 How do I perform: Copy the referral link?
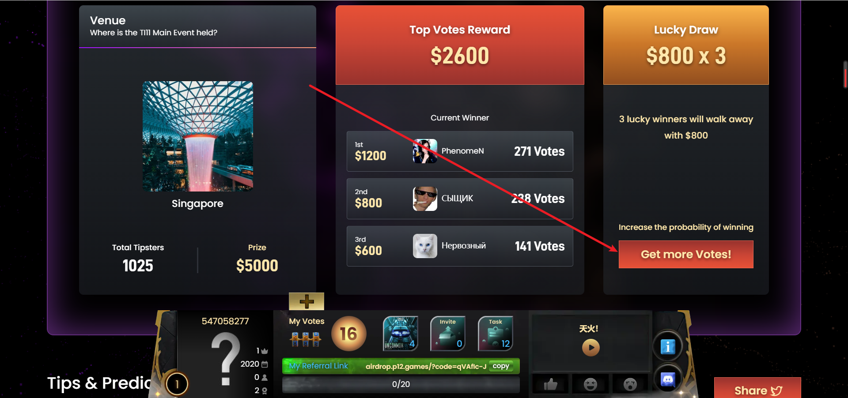[501, 366]
